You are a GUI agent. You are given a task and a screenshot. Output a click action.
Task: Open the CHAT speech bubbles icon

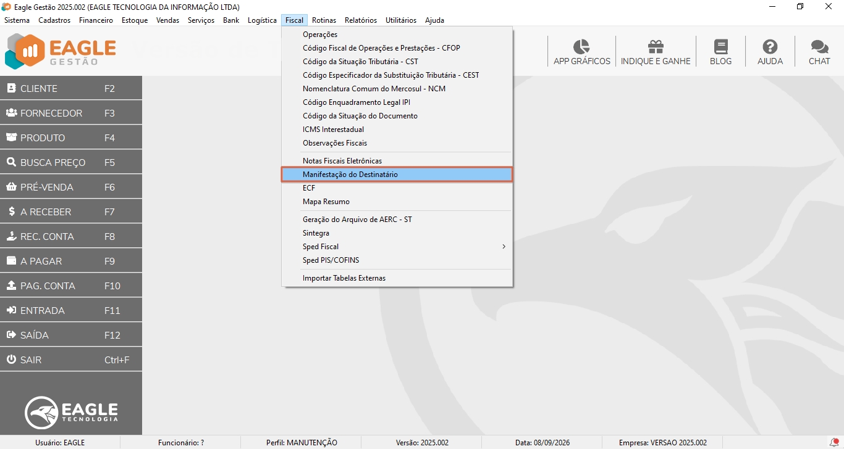[819, 47]
